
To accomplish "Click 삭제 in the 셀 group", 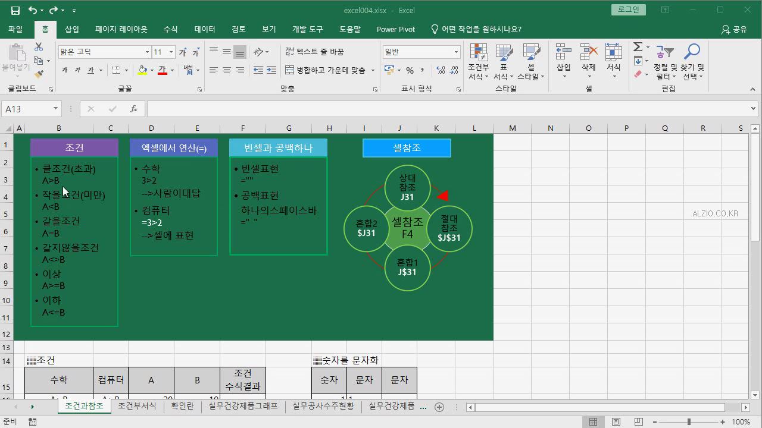I will pos(589,62).
